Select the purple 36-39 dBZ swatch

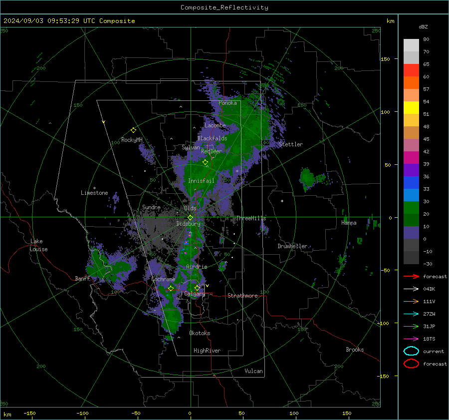pos(411,170)
